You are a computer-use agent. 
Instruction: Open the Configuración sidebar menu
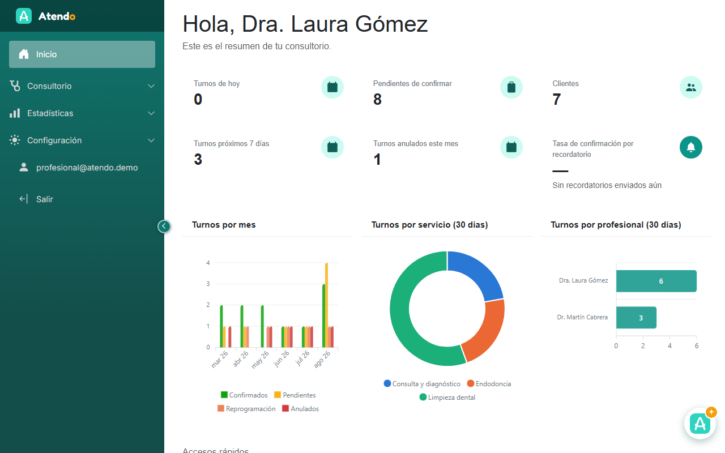82,140
